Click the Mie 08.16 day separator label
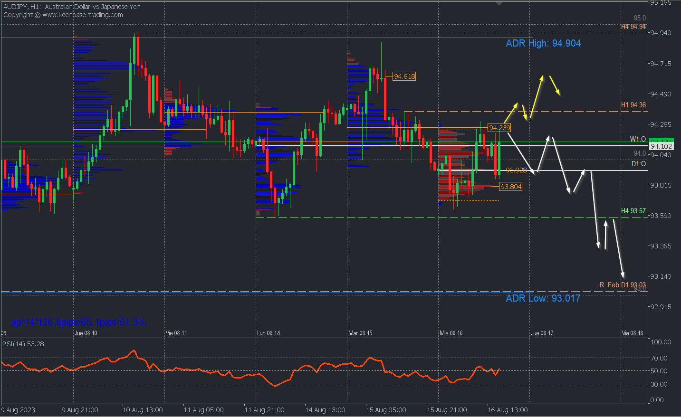 [451, 333]
